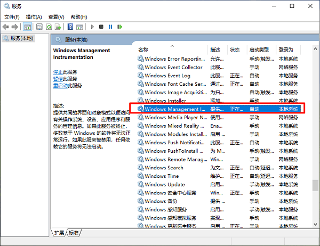Screen dimensions: 320x246
Task: Switch to the 标准 tab
Action: pyautogui.click(x=74, y=233)
